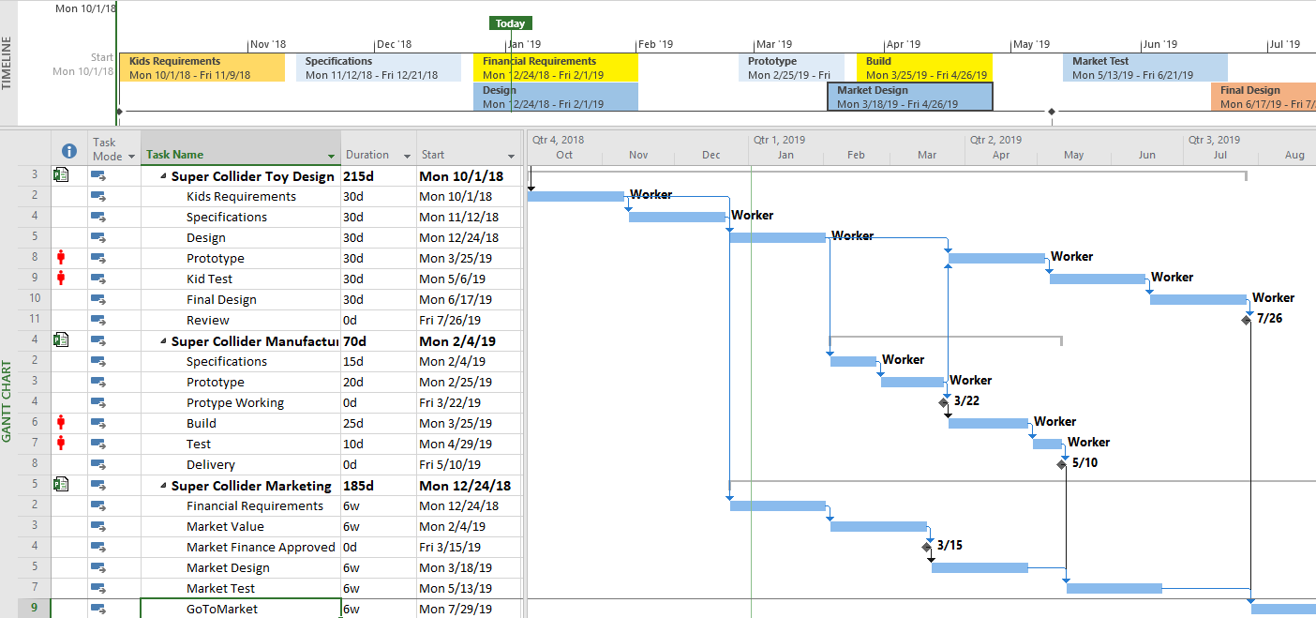Click the subproject icon for Super Collider Toy Design

(x=61, y=175)
